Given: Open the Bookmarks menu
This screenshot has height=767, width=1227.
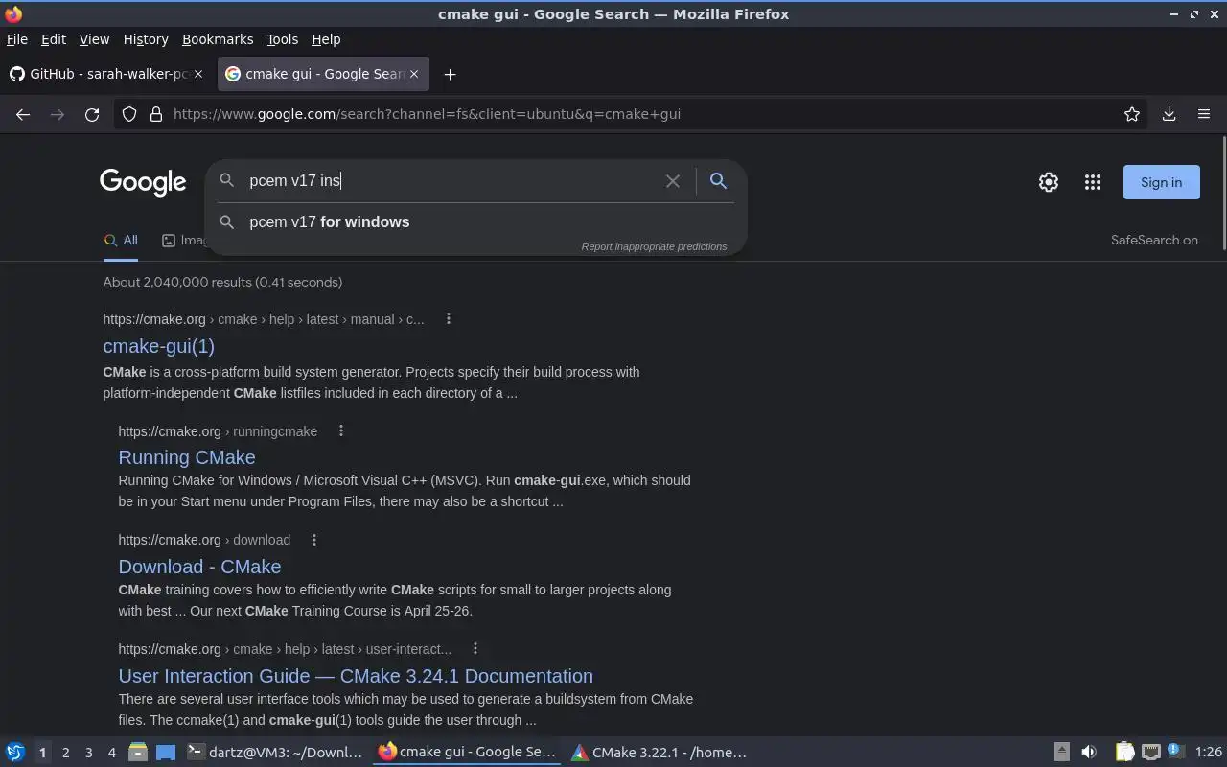Looking at the screenshot, I should (218, 39).
